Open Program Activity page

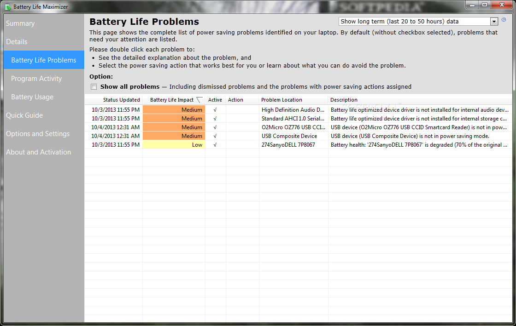(x=36, y=79)
